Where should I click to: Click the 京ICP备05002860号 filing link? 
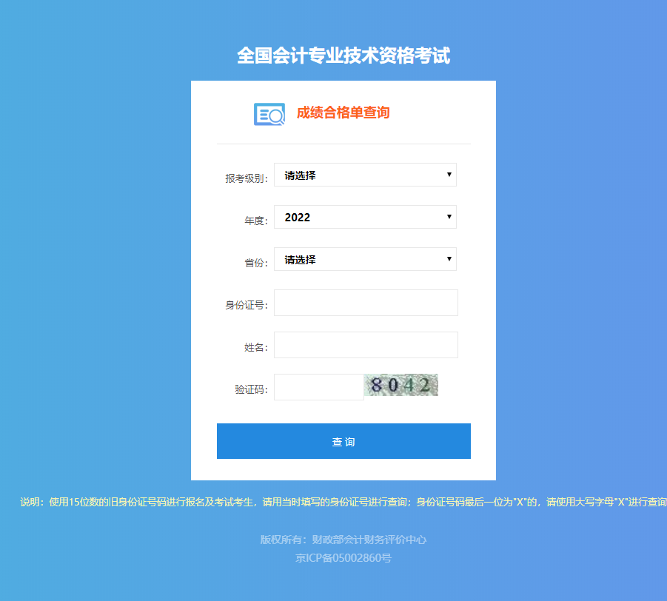pyautogui.click(x=343, y=557)
